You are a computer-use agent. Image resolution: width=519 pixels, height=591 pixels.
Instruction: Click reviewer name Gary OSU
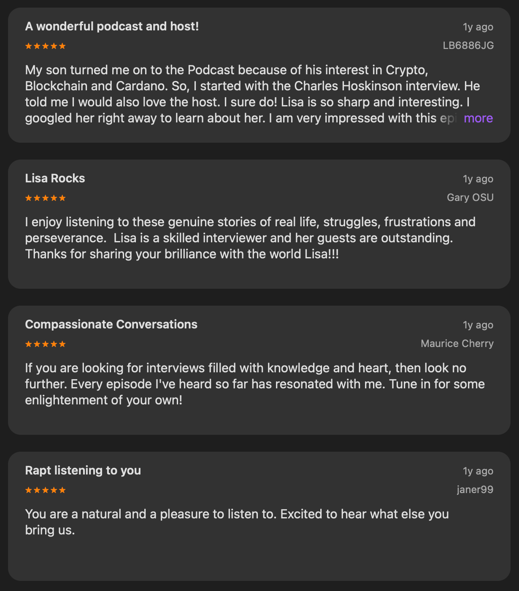pos(470,198)
